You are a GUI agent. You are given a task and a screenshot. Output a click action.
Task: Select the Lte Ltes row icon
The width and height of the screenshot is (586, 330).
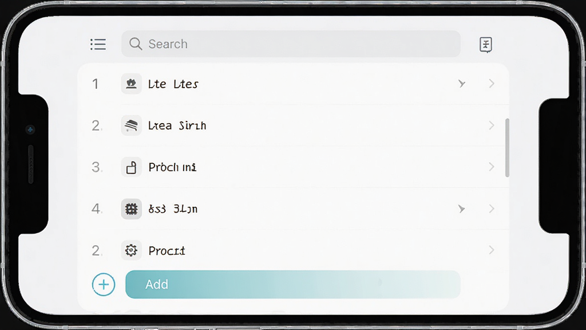131,84
